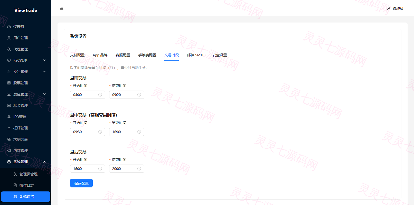This screenshot has height=205, width=414.
Task: Collapse the 系统管理 submenu chevron
Action: [x=44, y=162]
